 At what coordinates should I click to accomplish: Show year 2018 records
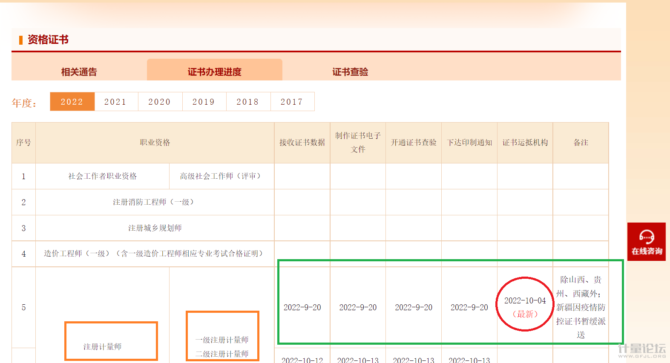pos(248,102)
